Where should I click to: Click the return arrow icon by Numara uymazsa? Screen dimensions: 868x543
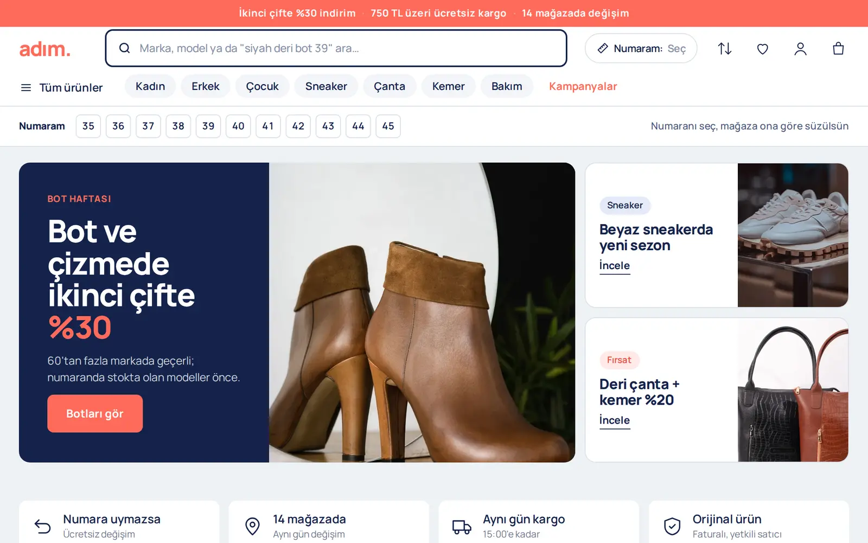(43, 526)
